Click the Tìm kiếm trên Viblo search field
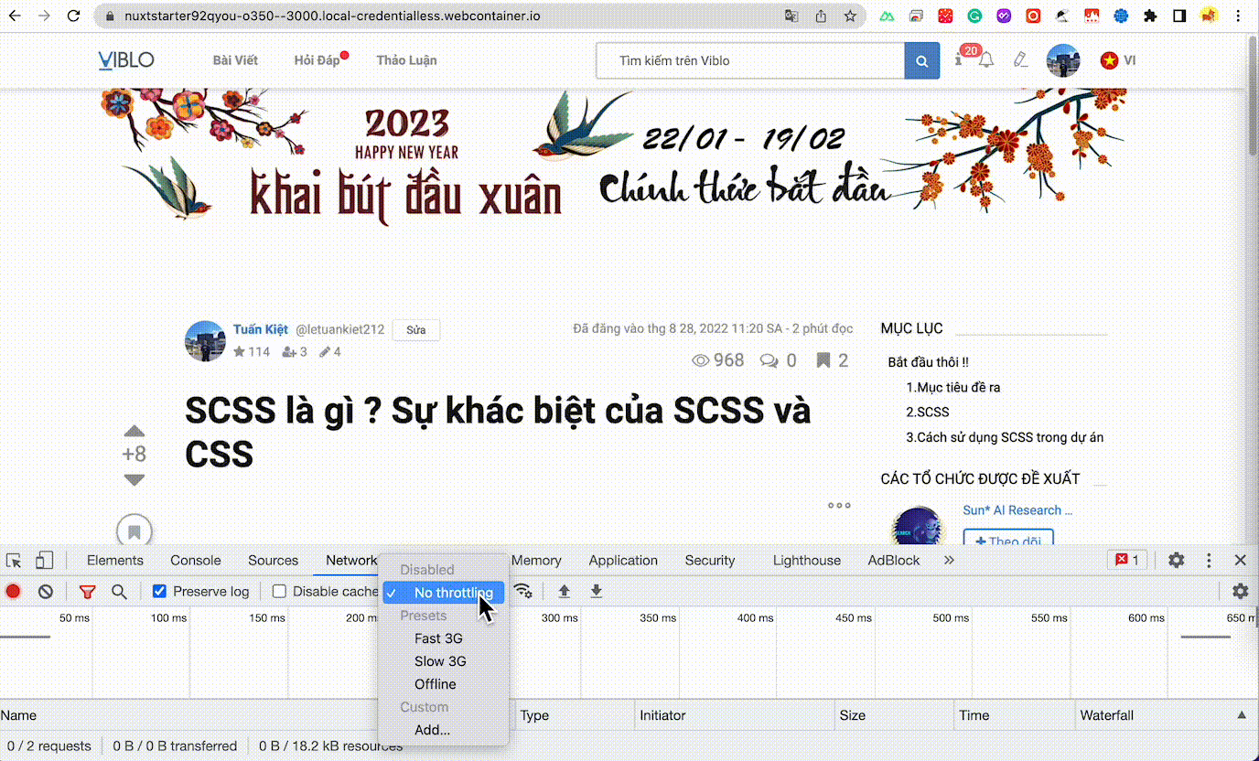Screen dimensions: 1259x761 click(x=750, y=61)
